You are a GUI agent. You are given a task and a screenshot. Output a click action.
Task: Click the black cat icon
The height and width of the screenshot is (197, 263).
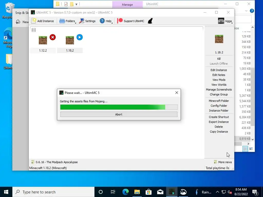tap(150, 21)
